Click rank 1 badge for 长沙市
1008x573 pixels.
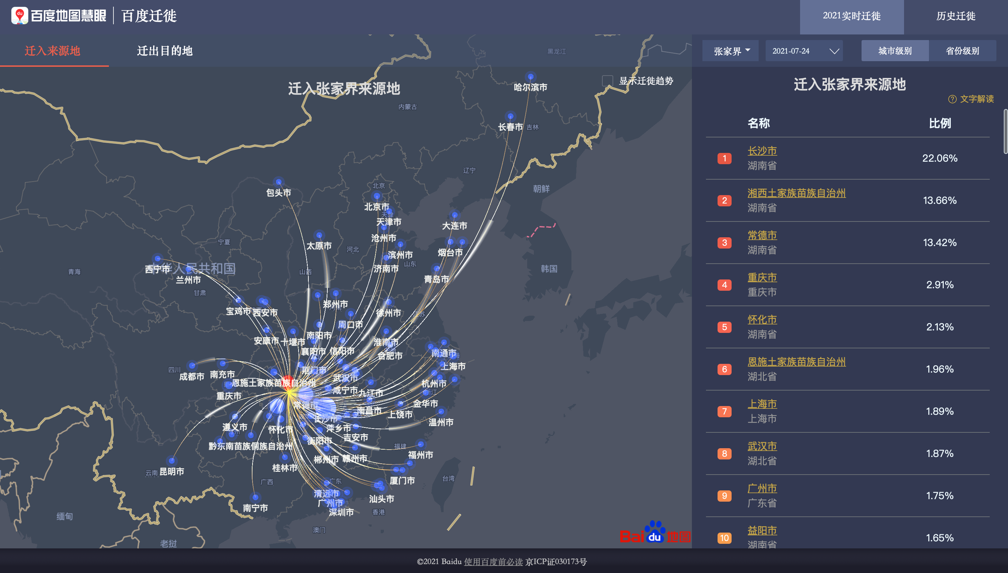tap(724, 158)
